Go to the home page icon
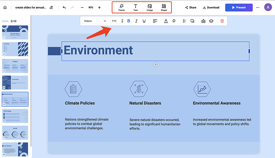The height and width of the screenshot is (158, 275). [x=5, y=7]
